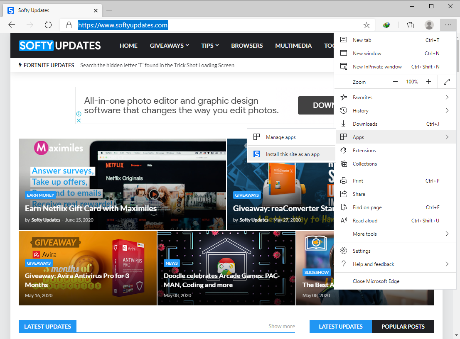Click GIVEAWAYS tag on Avira card

click(39, 263)
